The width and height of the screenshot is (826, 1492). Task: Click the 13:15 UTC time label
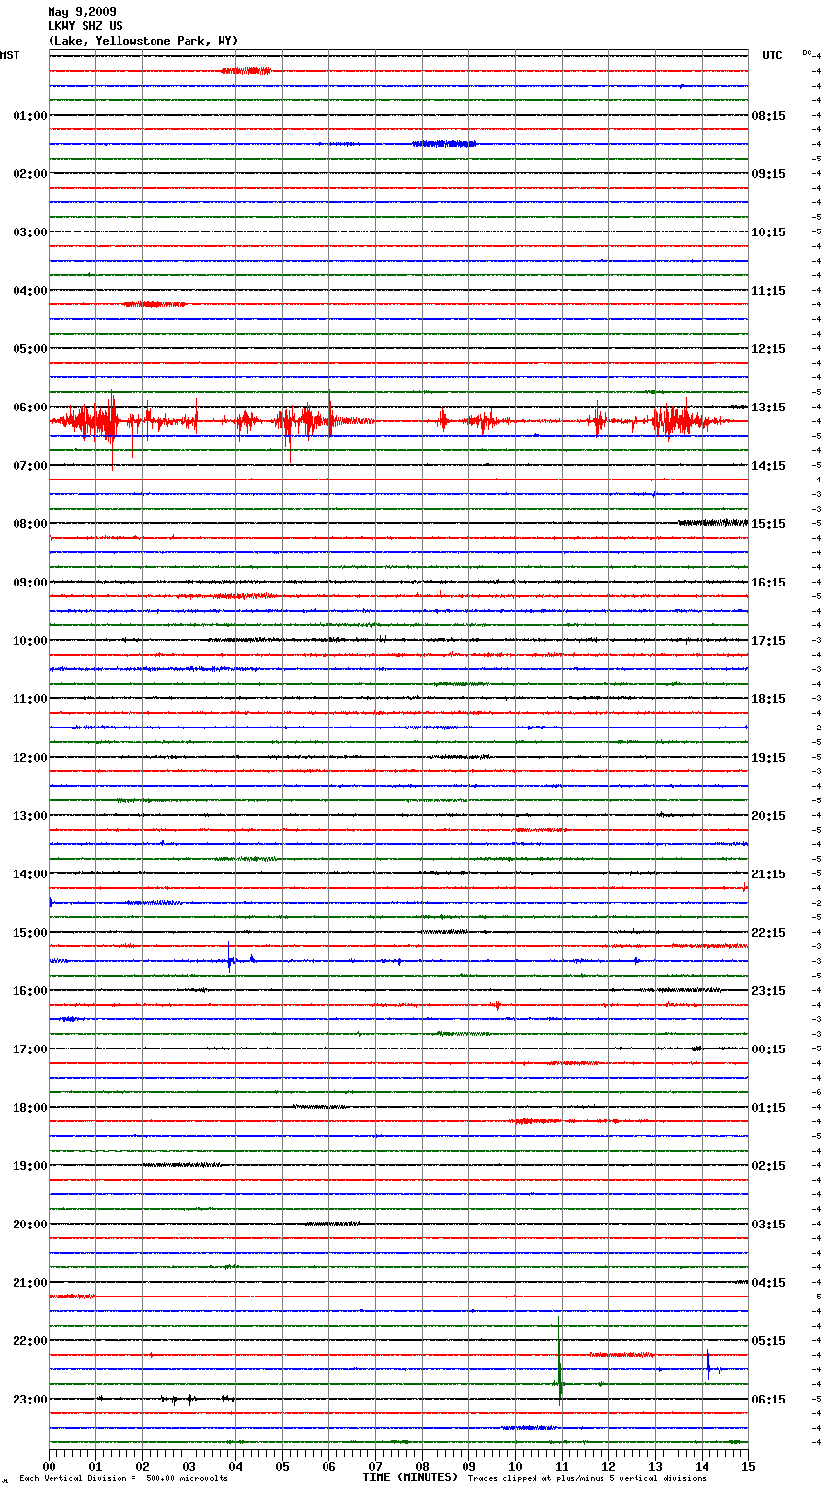point(769,408)
